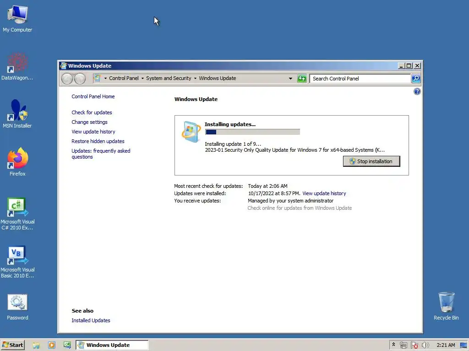Expand the dropdown before Control Panel breadcrumb

105,79
